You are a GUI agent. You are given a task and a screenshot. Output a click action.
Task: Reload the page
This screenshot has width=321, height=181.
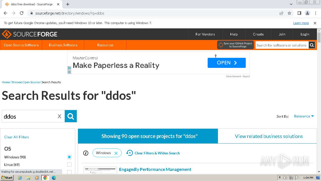tap(22, 13)
